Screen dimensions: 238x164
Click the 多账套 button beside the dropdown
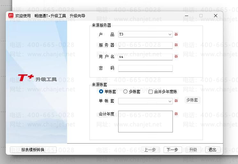click(192, 100)
